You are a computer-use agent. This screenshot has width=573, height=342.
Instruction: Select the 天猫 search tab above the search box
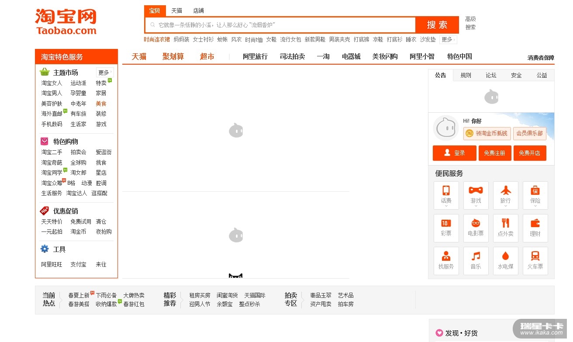click(x=176, y=10)
